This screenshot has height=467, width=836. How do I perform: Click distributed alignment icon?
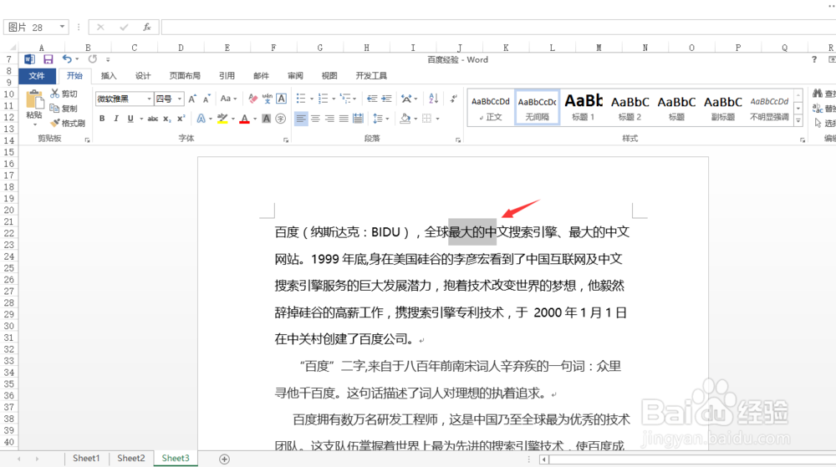pos(359,119)
